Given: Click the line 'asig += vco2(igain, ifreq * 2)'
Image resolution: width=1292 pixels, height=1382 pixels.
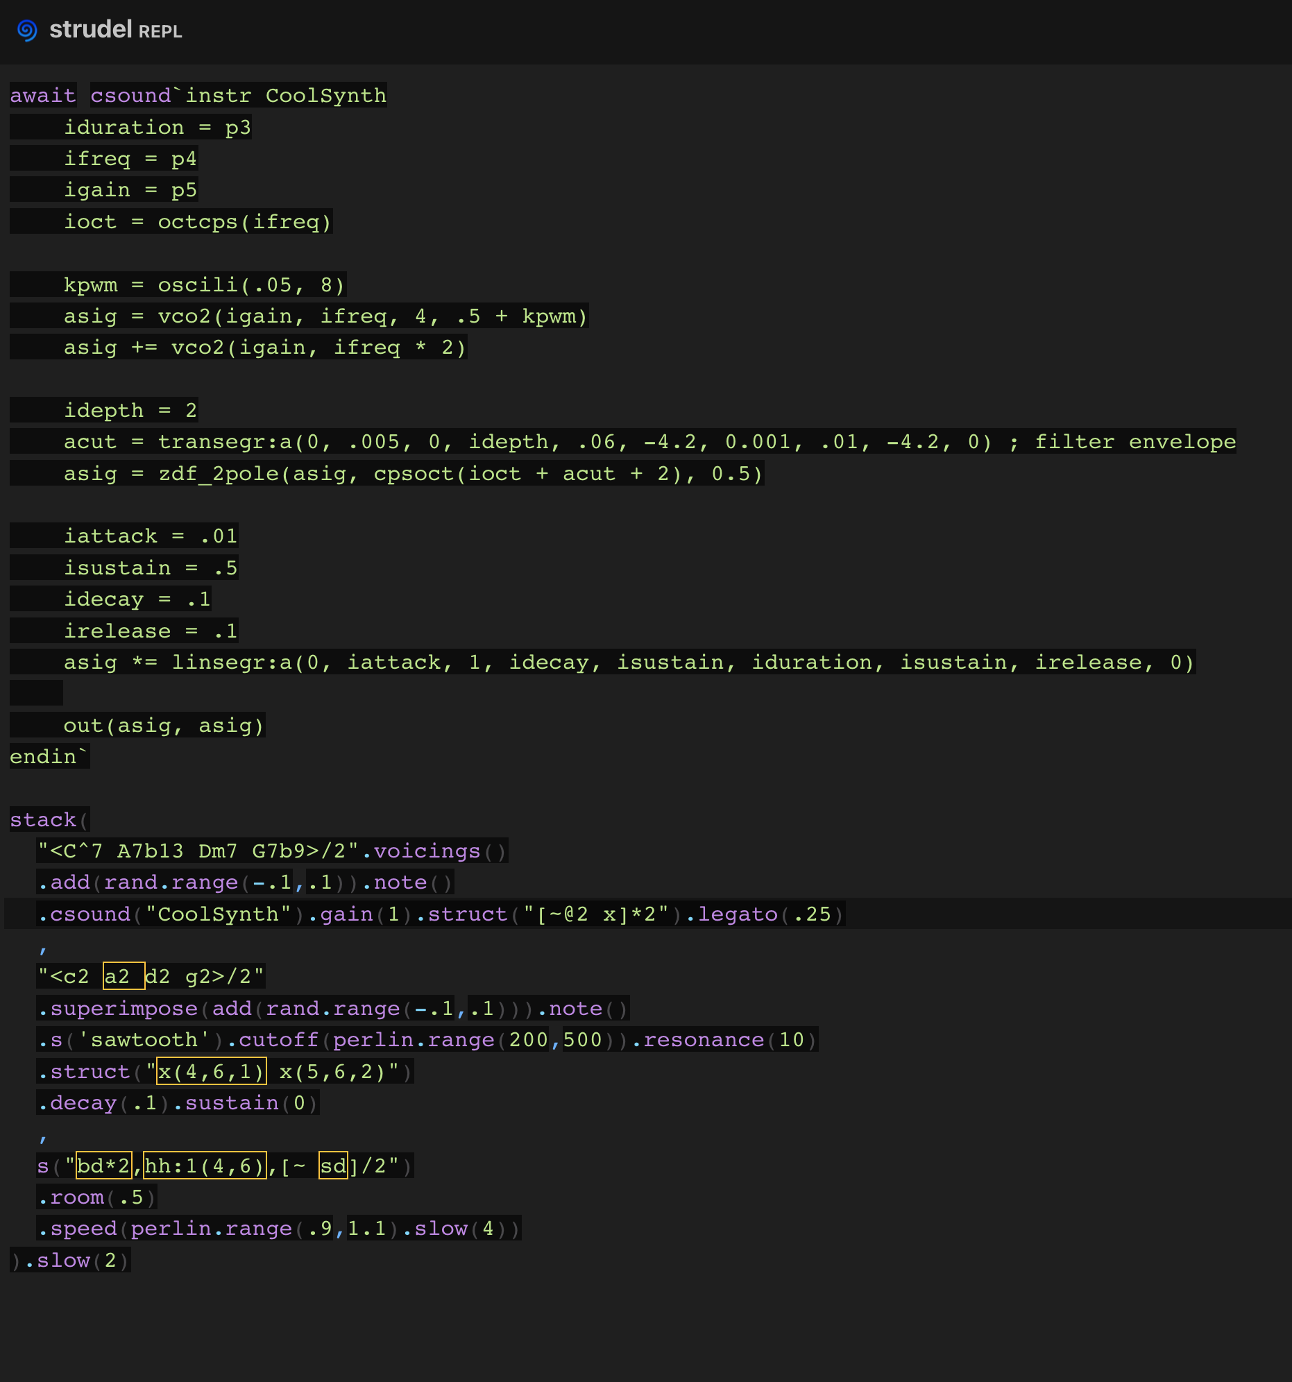Looking at the screenshot, I should 265,348.
